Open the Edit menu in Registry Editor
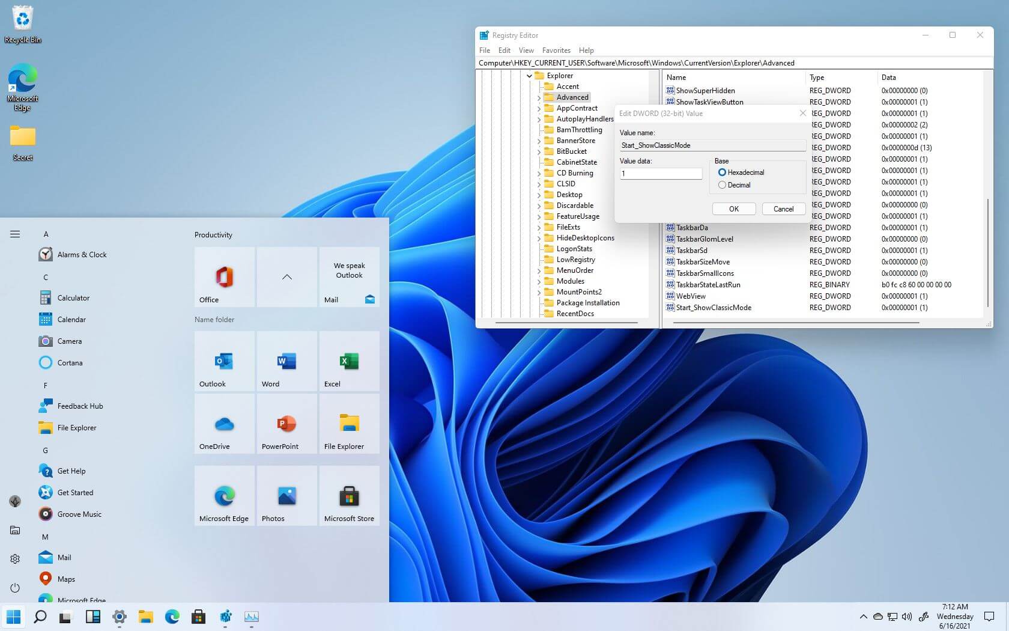1009x631 pixels. [x=504, y=50]
